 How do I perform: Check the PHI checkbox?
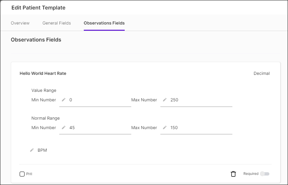click(x=22, y=174)
